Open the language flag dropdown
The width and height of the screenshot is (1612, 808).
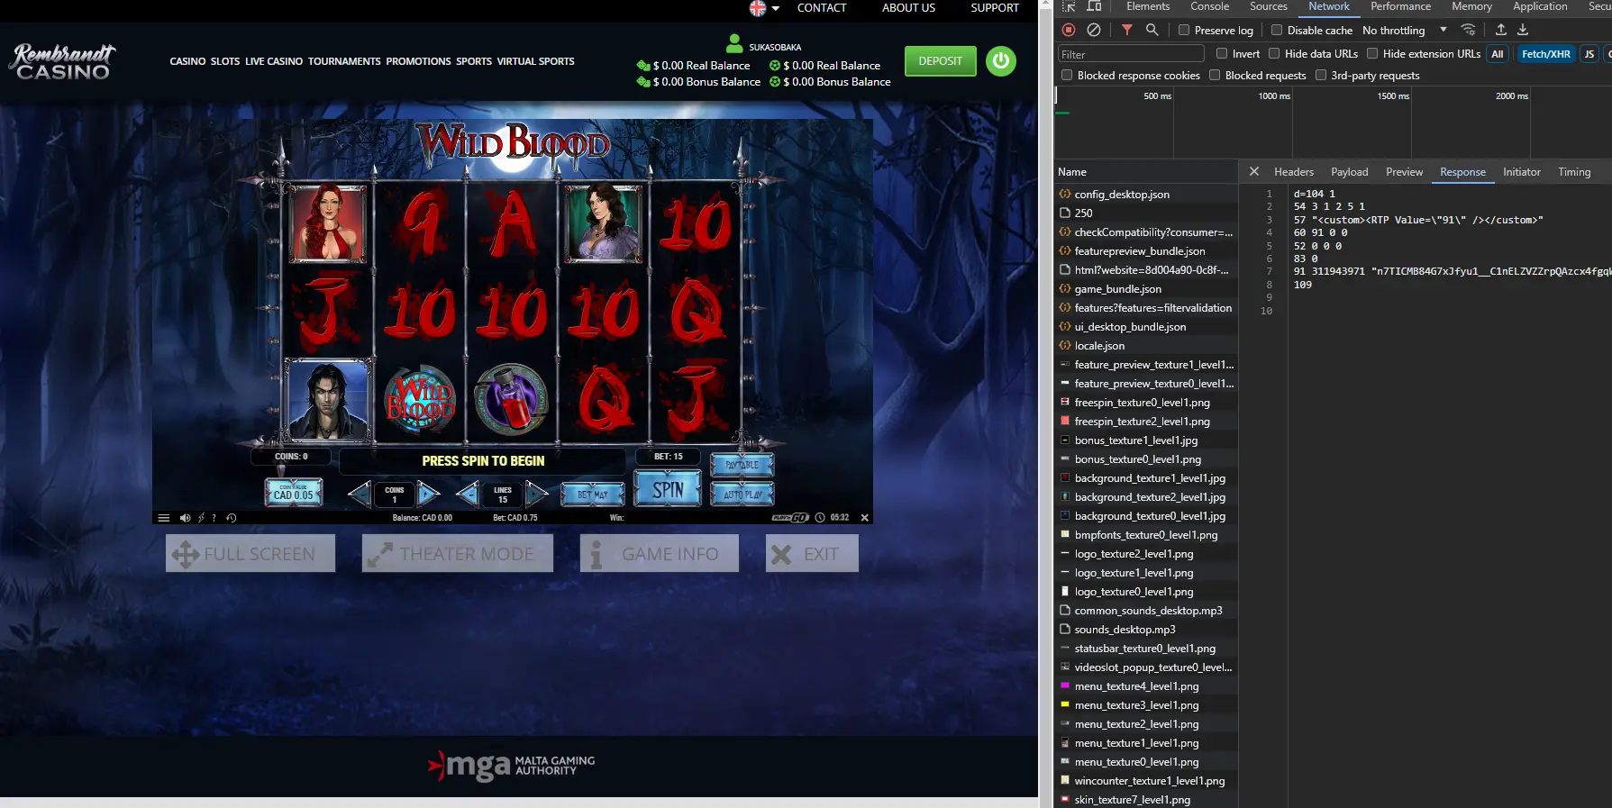764,8
